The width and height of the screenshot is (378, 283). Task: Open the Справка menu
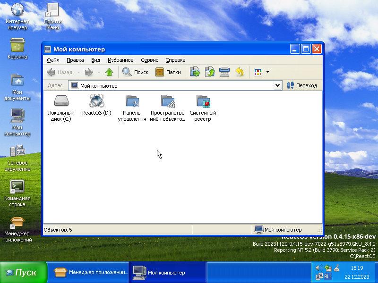pyautogui.click(x=175, y=60)
